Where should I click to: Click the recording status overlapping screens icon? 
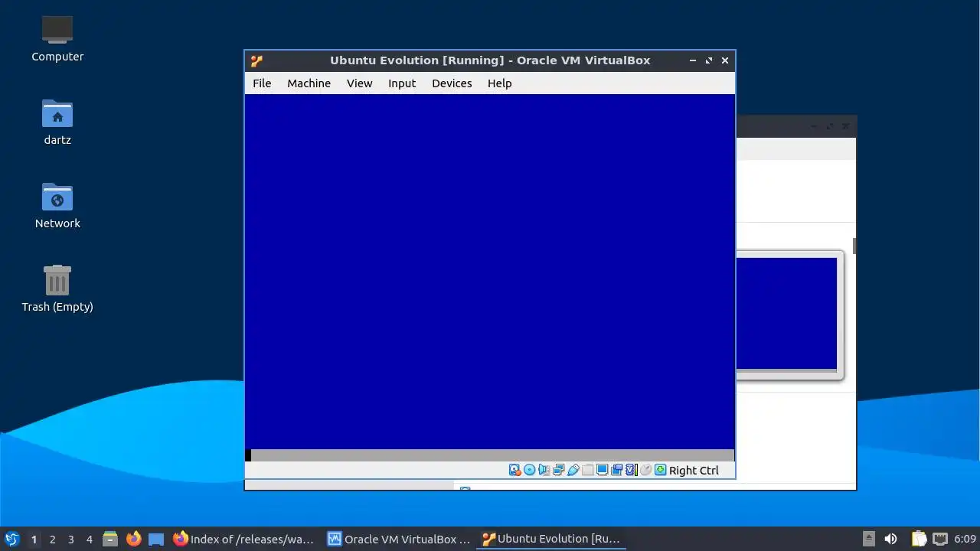[616, 470]
